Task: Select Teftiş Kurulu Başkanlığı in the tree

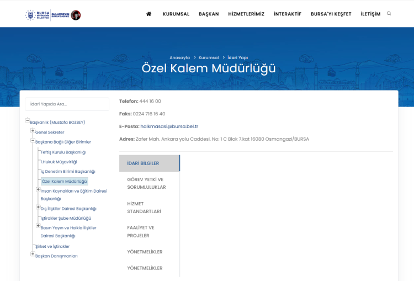Action: click(63, 152)
